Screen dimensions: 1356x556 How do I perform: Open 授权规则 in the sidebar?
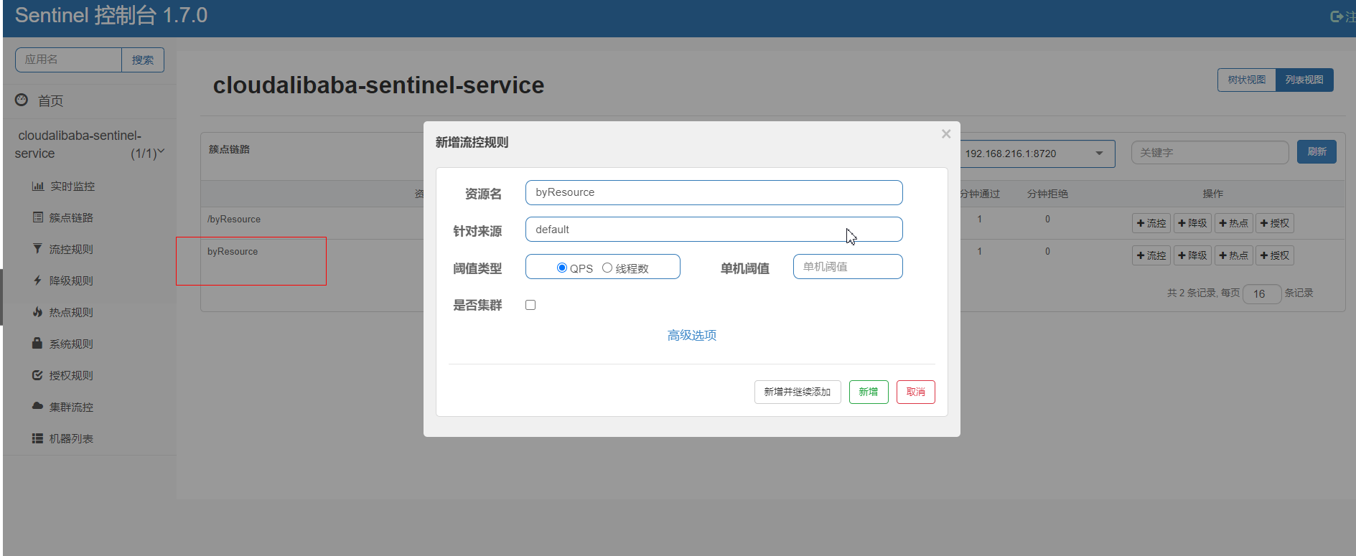pos(71,375)
